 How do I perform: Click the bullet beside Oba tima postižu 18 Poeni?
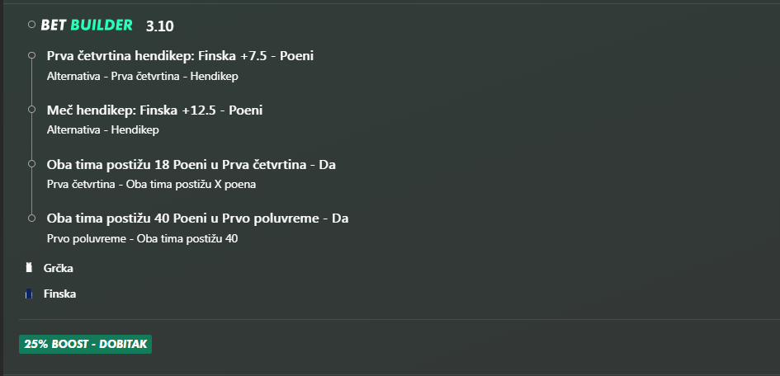[32, 164]
